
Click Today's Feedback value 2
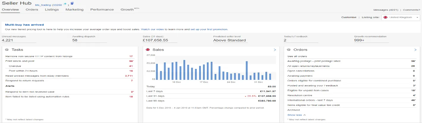click(285, 40)
